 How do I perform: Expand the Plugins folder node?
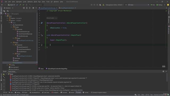7,18
